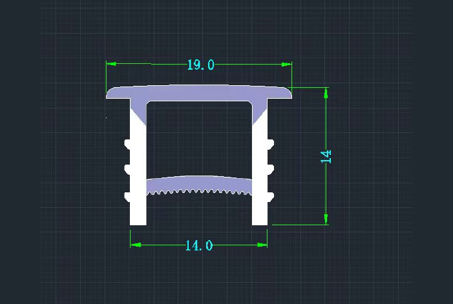
Task: Select the bottom barb on the right leg
Action: tap(270, 195)
